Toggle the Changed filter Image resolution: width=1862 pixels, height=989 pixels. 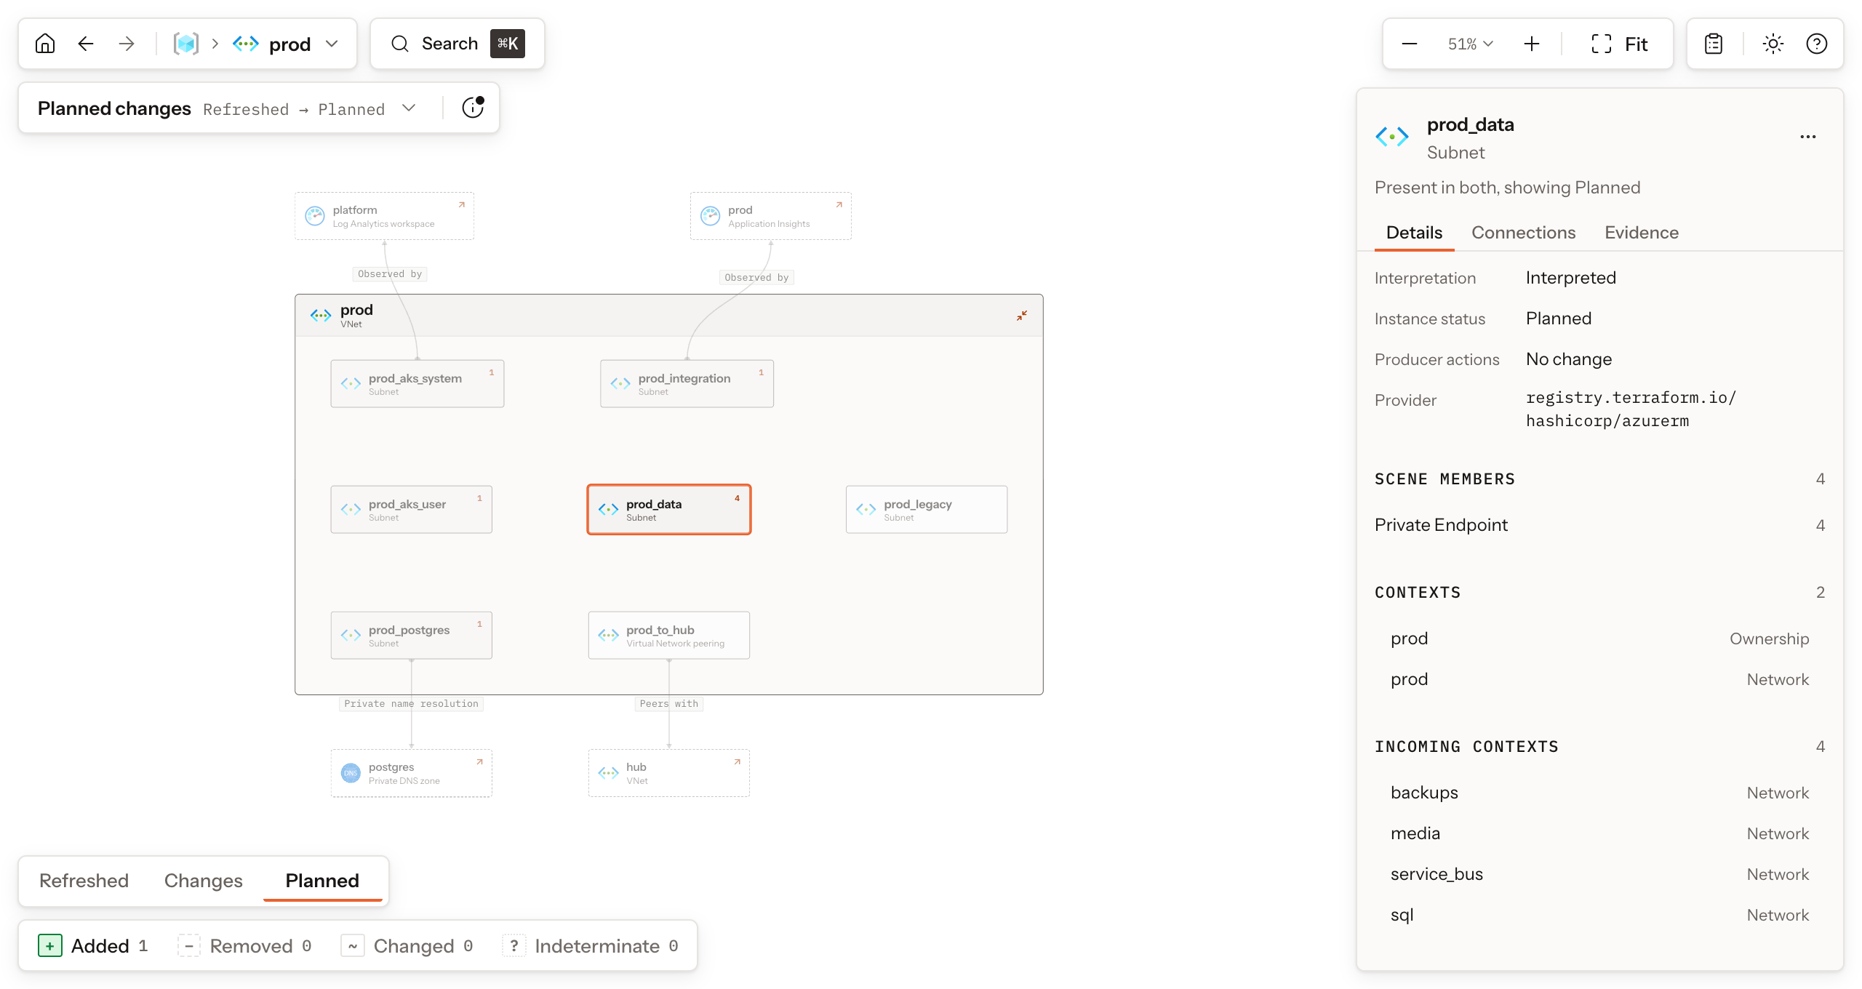pos(407,945)
